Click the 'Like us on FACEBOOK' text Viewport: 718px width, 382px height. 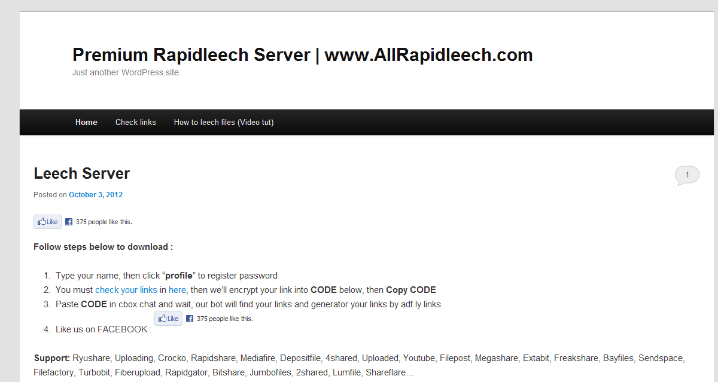tap(104, 329)
